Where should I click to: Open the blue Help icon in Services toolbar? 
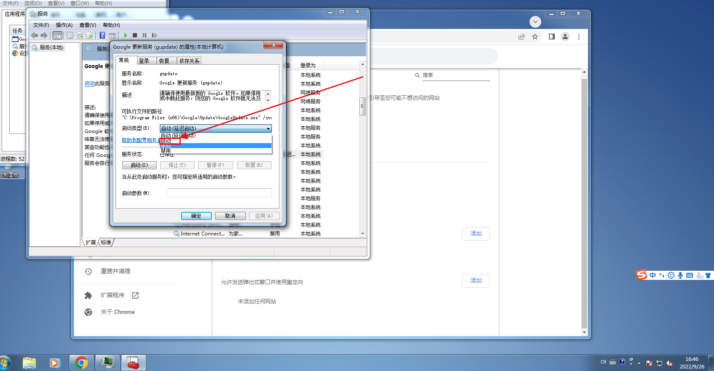102,36
